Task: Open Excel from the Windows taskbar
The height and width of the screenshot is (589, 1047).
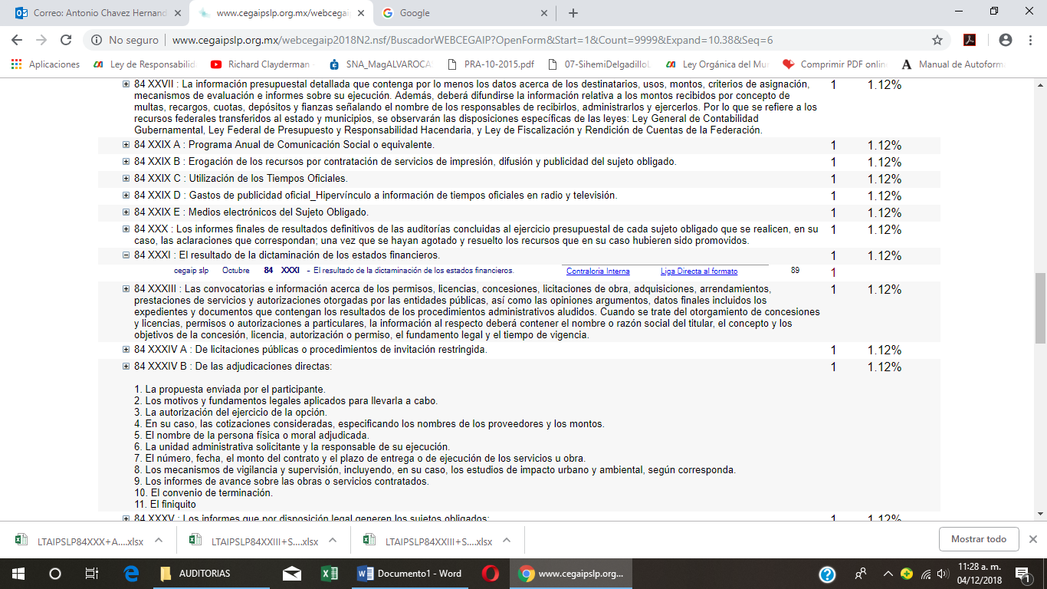Action: [330, 573]
